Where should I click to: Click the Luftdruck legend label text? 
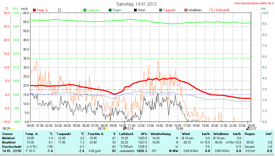tap(93, 10)
